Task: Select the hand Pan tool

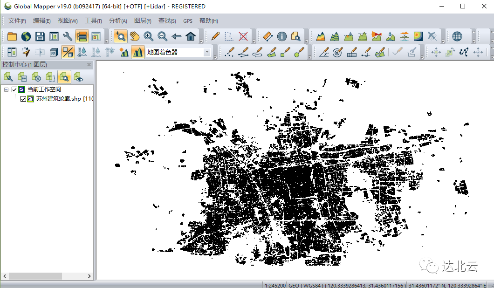Action: point(135,36)
